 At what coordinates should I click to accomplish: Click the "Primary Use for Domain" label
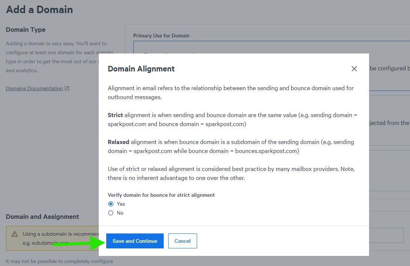coord(161,36)
